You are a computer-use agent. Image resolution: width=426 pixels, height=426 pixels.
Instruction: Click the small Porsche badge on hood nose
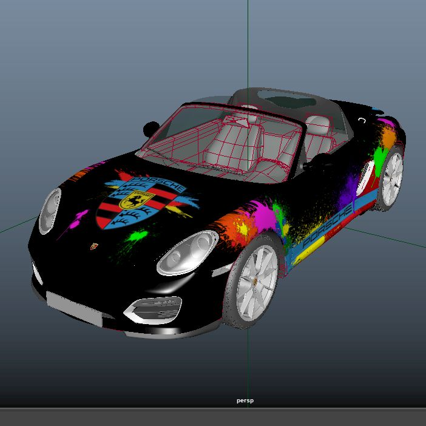[94, 246]
